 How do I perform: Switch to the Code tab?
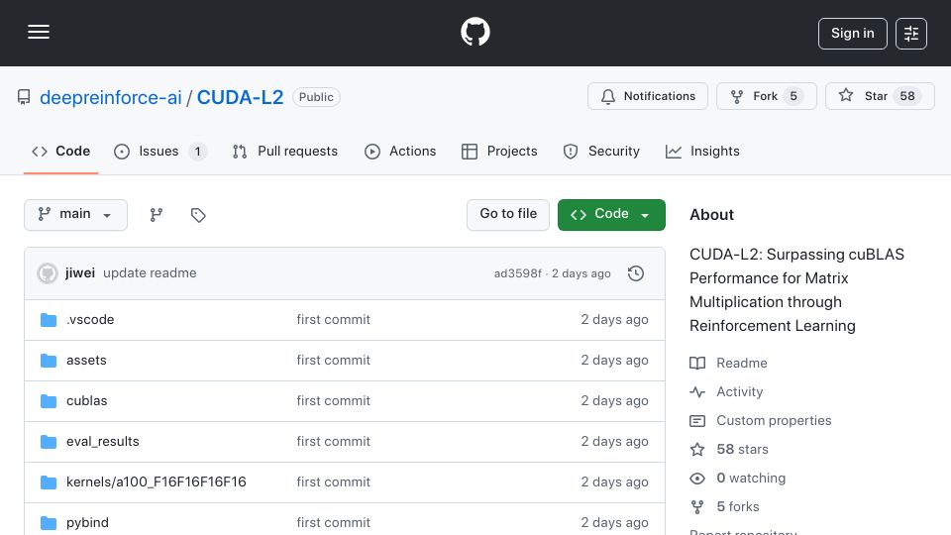pos(60,151)
